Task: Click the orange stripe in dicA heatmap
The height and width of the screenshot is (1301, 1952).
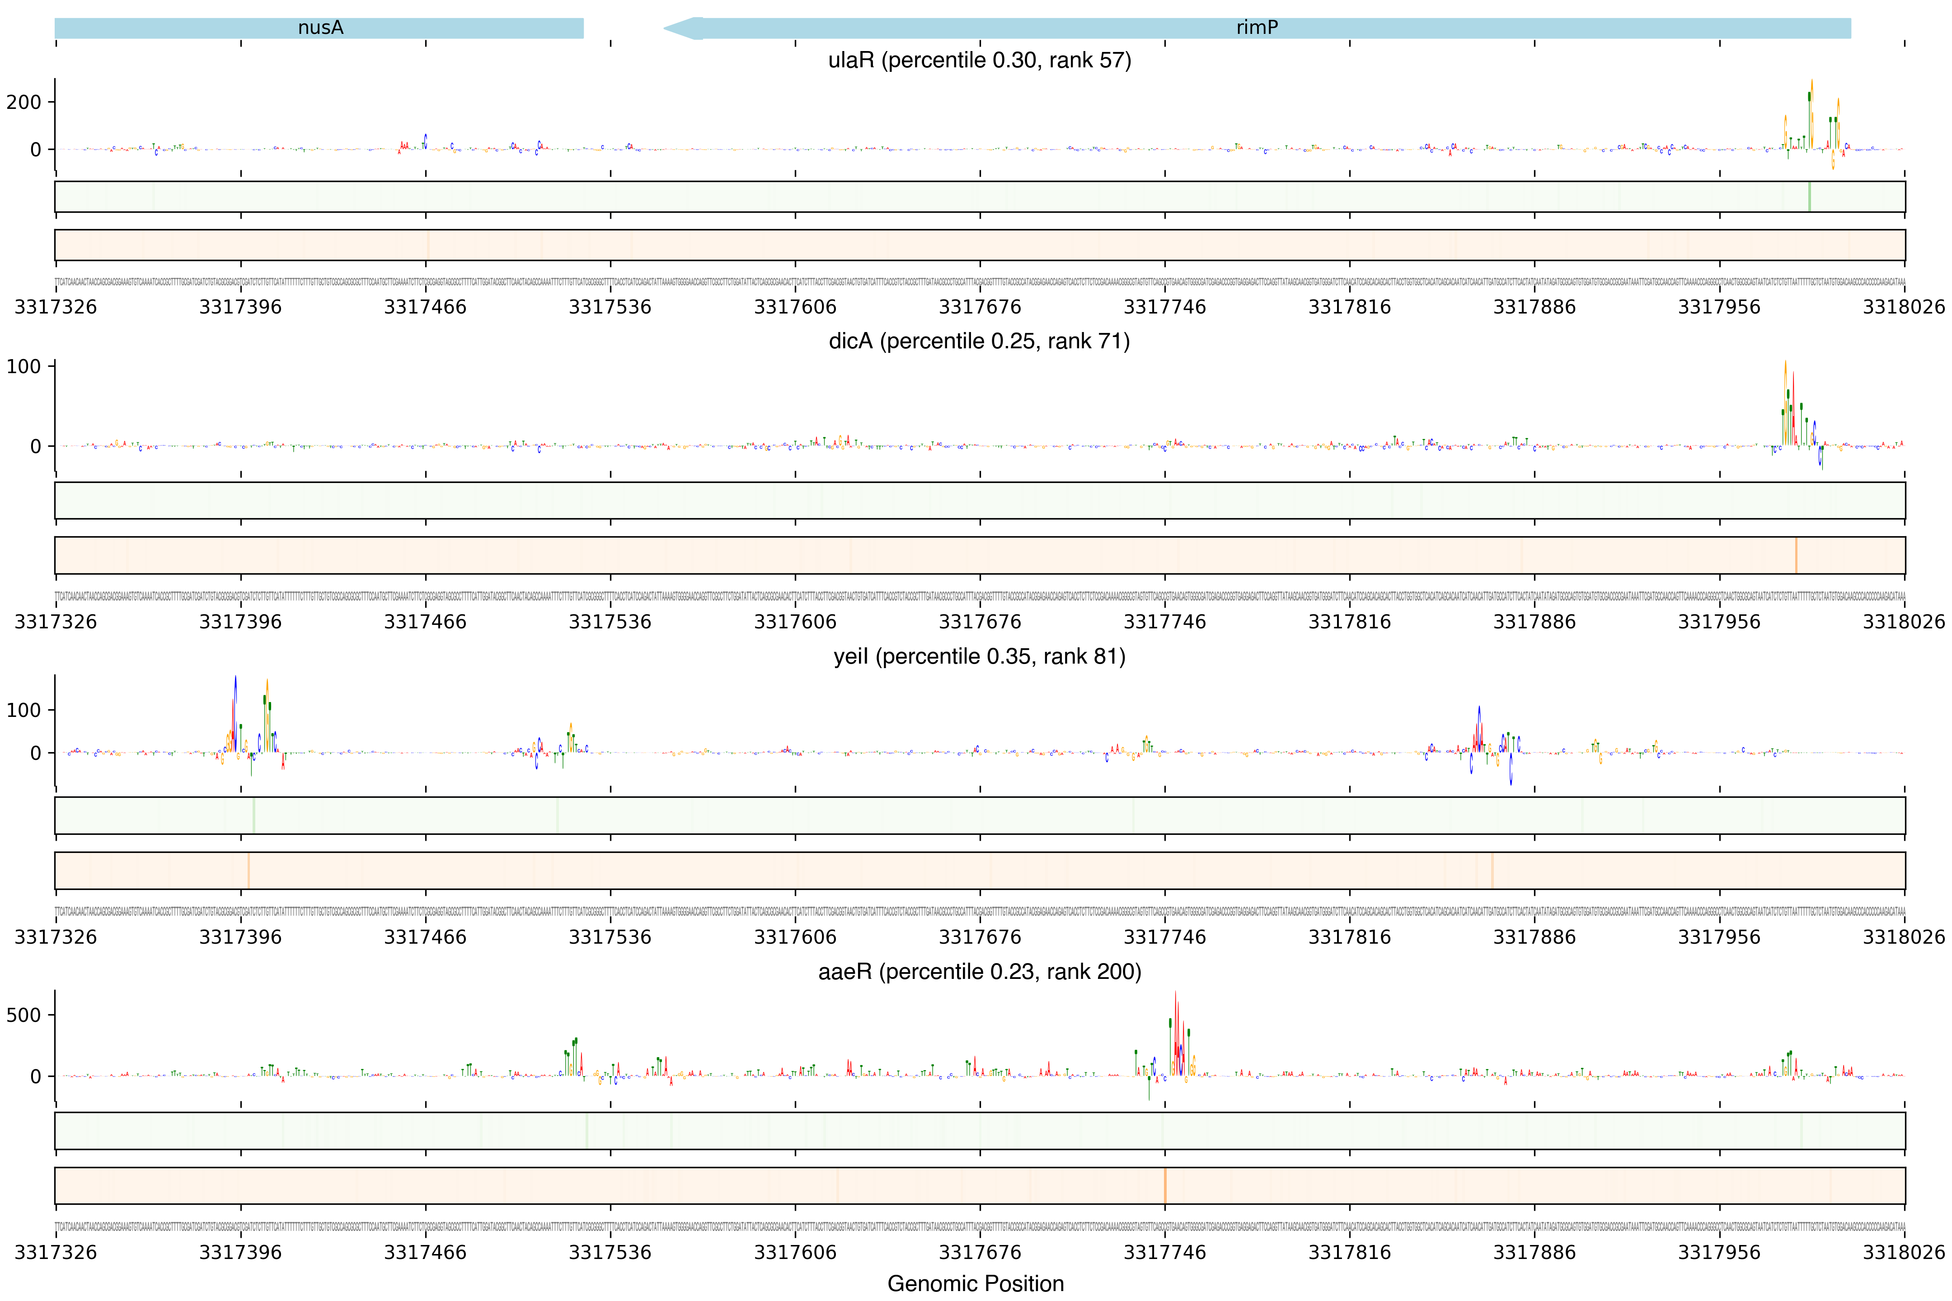Action: 1796,555
